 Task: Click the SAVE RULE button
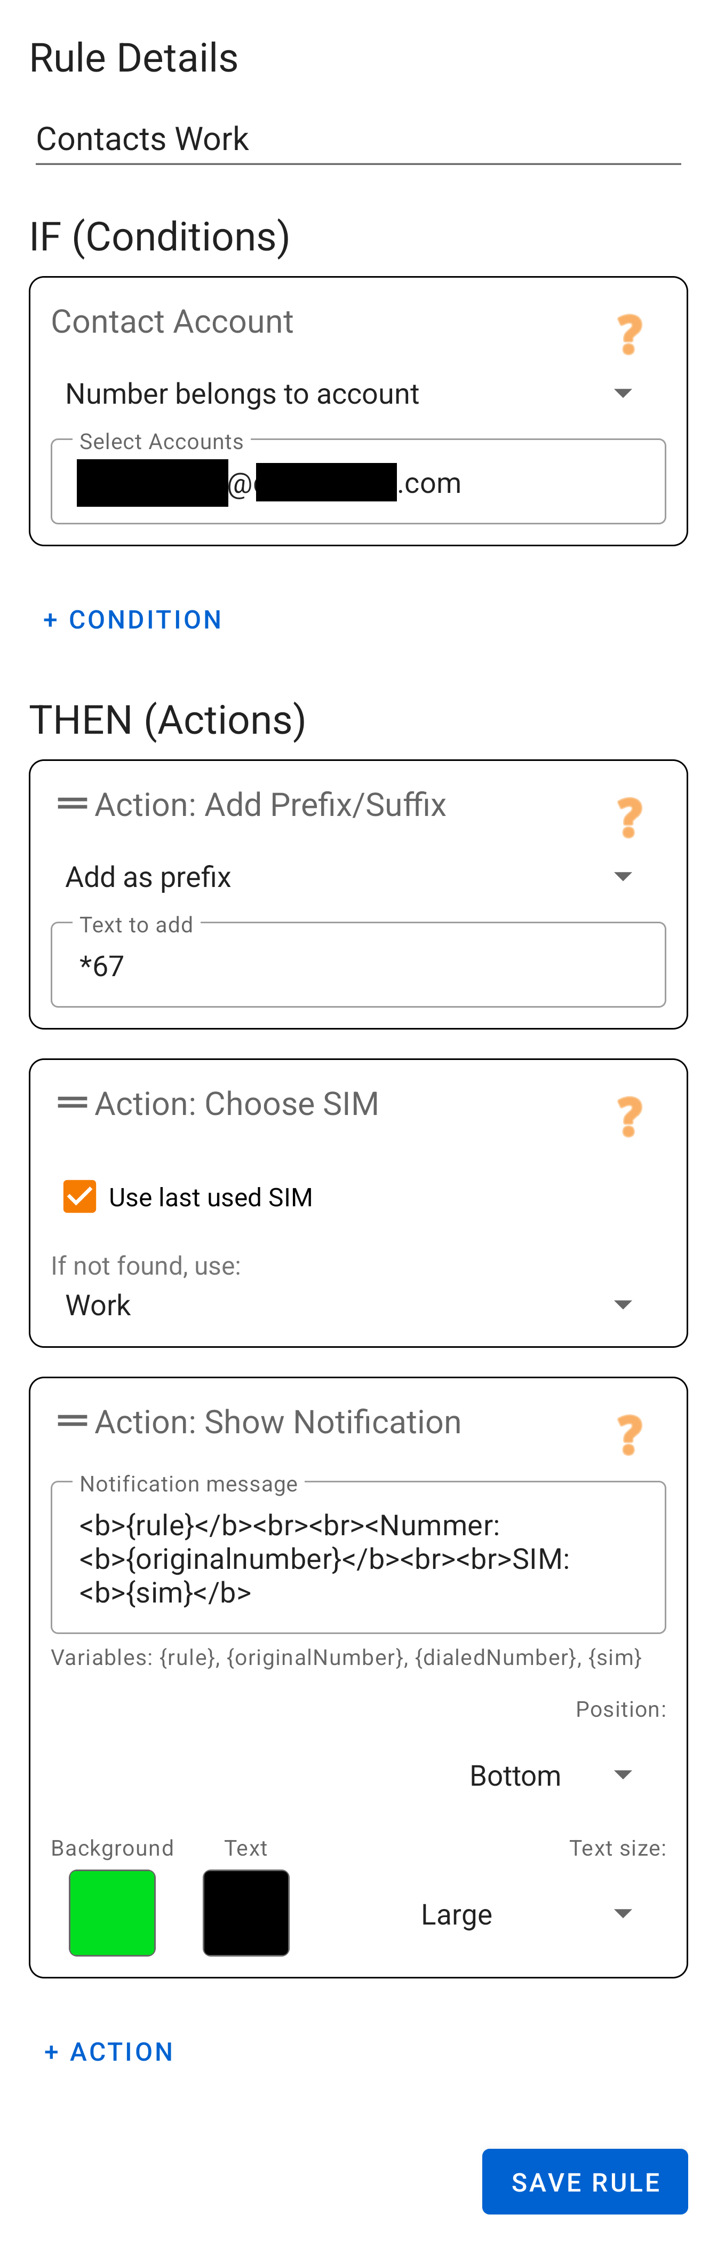[585, 2181]
